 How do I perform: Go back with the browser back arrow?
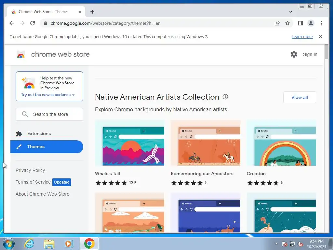tap(12, 23)
